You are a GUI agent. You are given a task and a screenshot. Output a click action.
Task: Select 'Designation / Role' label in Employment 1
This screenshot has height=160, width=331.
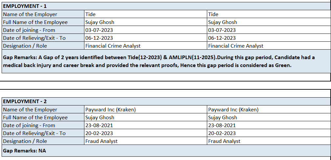pos(25,46)
